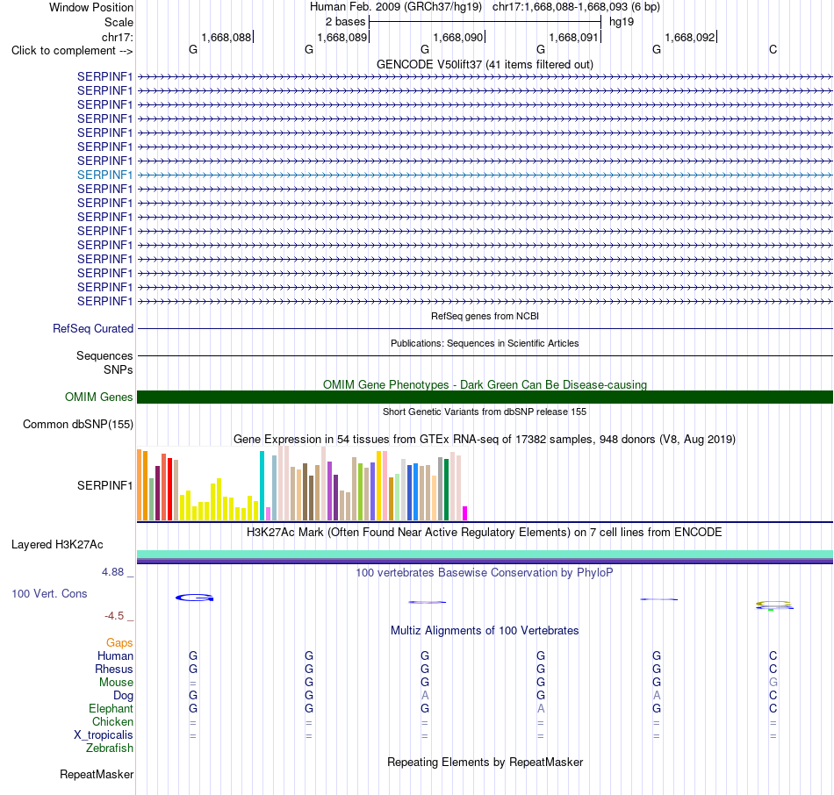Click the SERPINF1 label beside GTEx bar chart

point(104,485)
